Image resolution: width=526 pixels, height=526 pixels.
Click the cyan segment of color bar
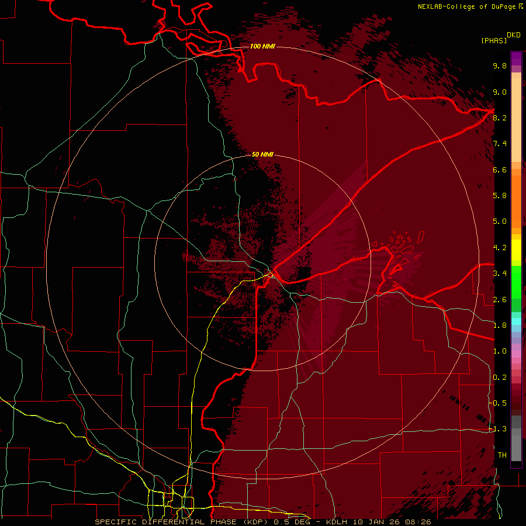click(516, 321)
